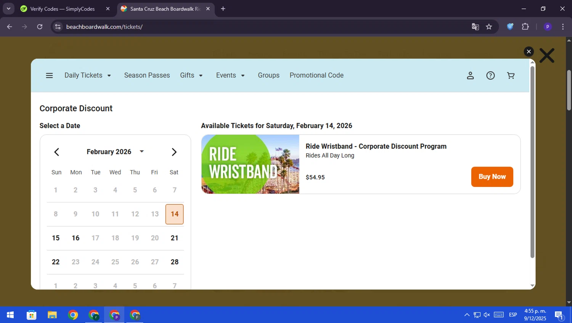Open the Windows Start menu
The width and height of the screenshot is (572, 323).
(x=10, y=315)
